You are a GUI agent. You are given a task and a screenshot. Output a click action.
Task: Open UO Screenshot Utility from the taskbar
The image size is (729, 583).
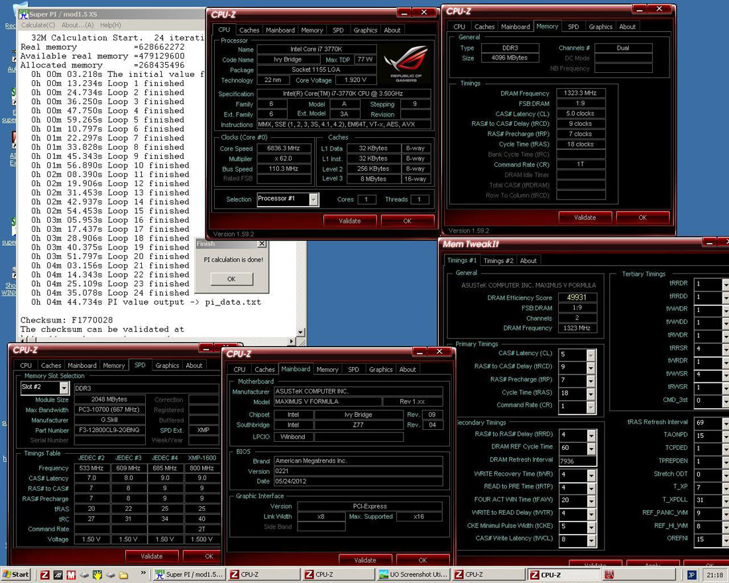tap(413, 574)
